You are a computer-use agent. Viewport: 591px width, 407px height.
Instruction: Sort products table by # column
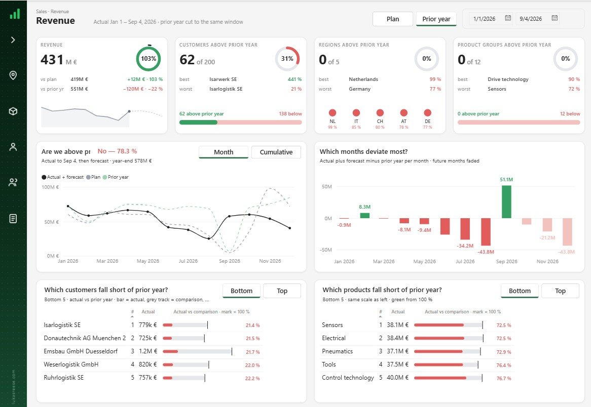pyautogui.click(x=380, y=312)
